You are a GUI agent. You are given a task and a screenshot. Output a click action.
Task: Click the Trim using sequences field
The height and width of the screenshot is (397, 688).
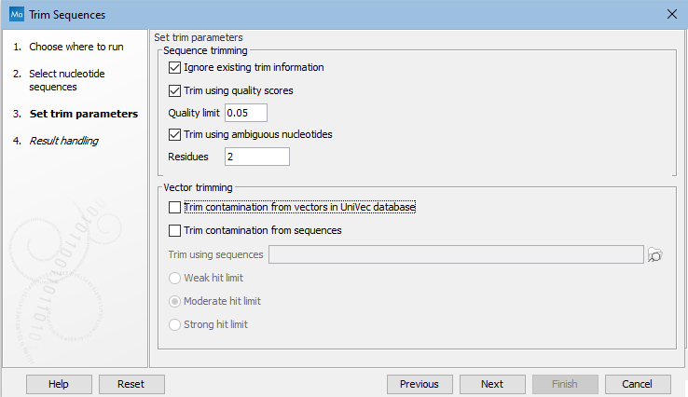[456, 254]
